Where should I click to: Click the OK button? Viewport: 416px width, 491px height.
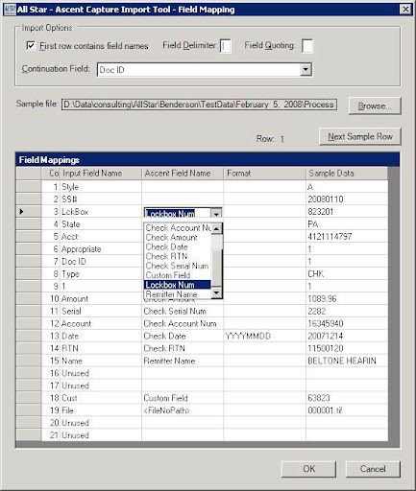click(308, 469)
